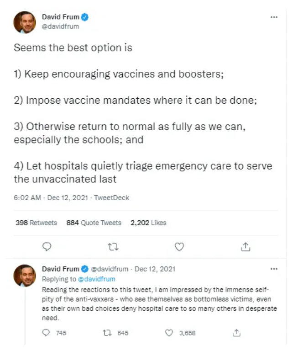The width and height of the screenshot is (298, 351).
Task: Click the share icon under the main tweet
Action: pos(246,247)
